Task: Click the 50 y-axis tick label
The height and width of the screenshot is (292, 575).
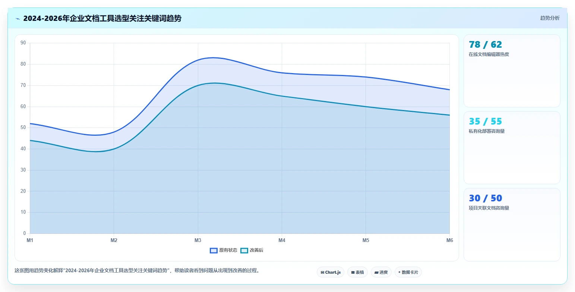Action: point(23,128)
